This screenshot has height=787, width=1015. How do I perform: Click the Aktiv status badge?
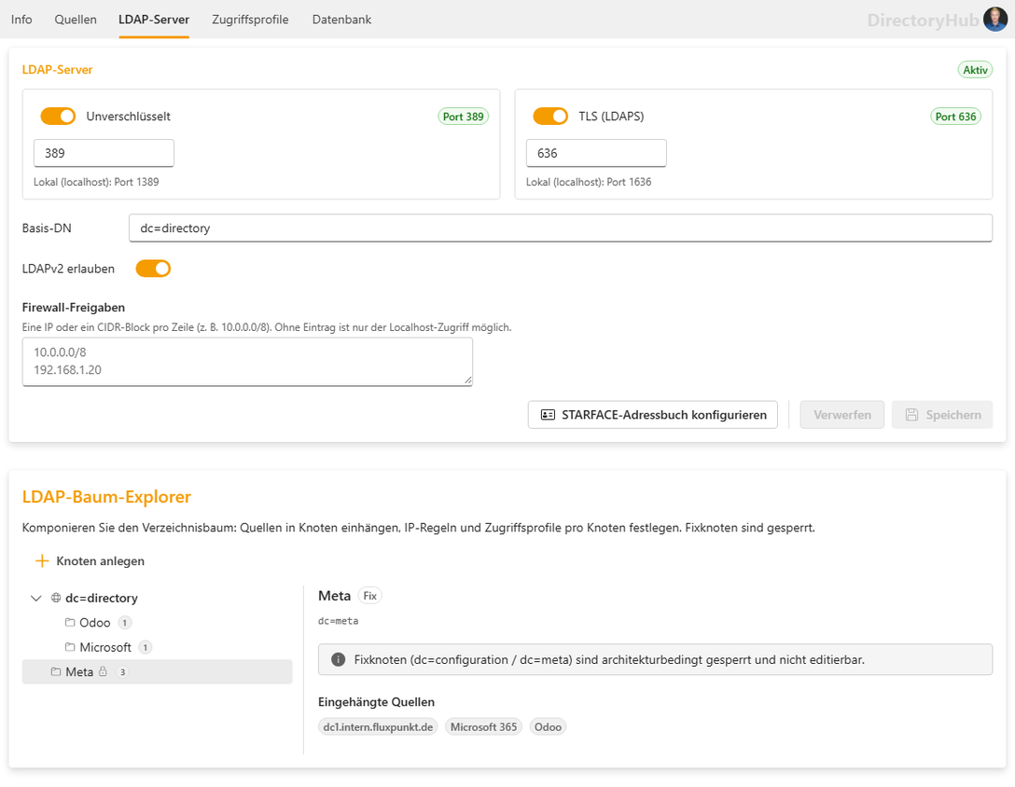pyautogui.click(x=975, y=70)
